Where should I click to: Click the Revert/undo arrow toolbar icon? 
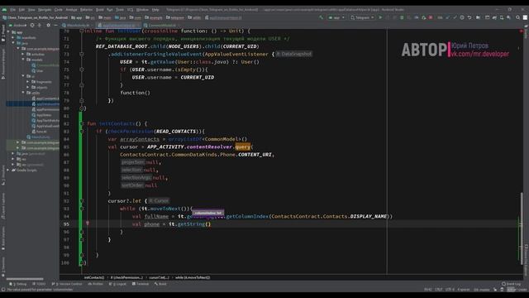pyautogui.click(x=469, y=17)
